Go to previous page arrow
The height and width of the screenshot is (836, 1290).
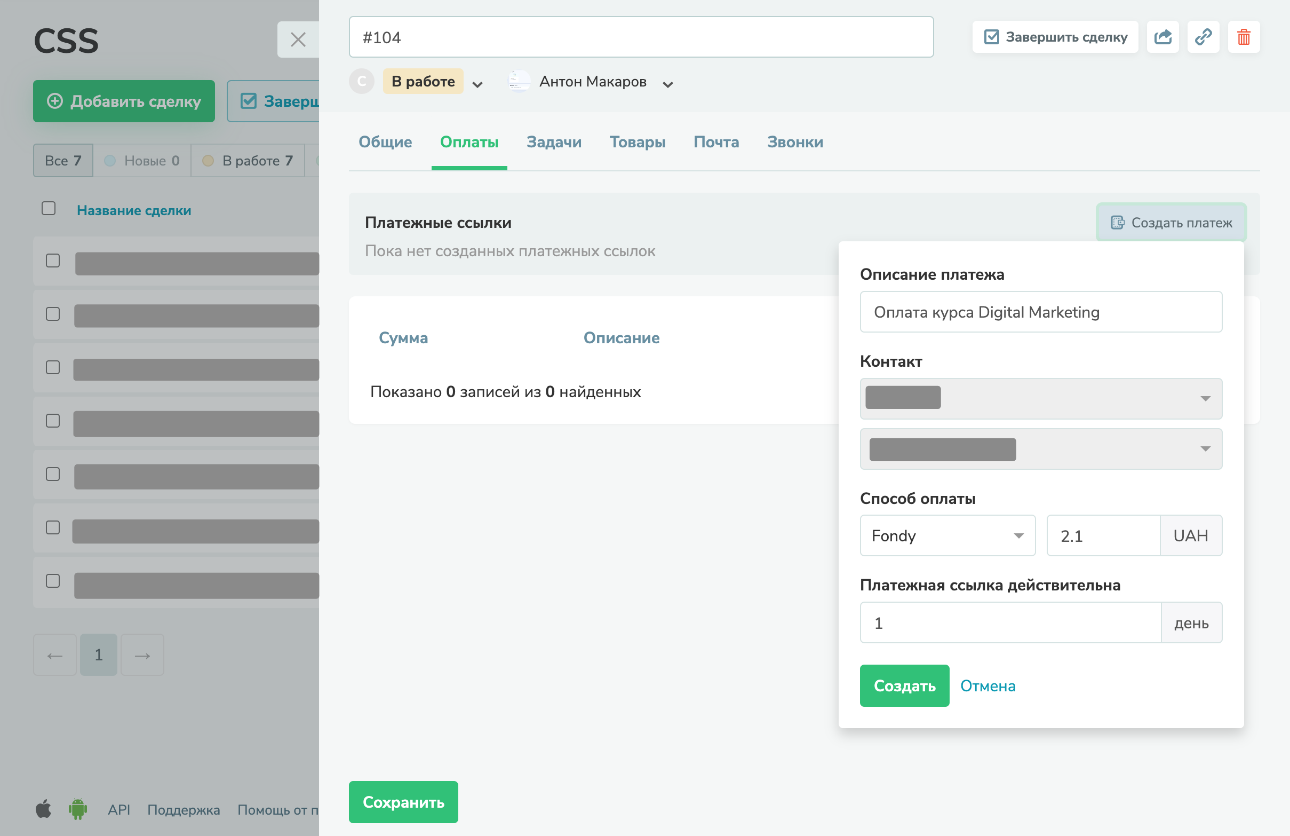[x=55, y=655]
